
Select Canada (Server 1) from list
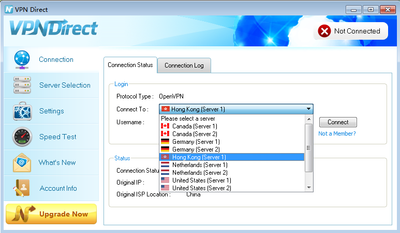tap(232, 126)
